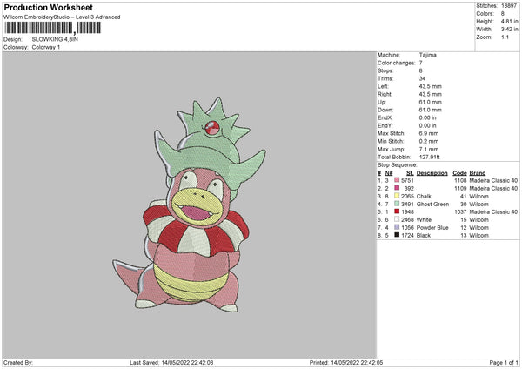Click the Code column header
The width and height of the screenshot is (522, 369).
coord(460,173)
